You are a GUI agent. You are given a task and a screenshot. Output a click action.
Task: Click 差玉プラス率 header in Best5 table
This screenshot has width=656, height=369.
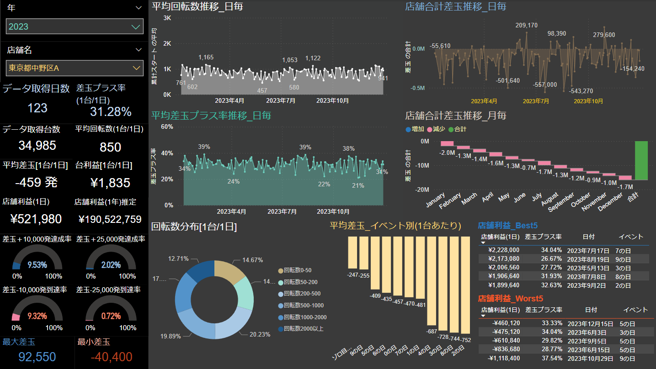543,237
